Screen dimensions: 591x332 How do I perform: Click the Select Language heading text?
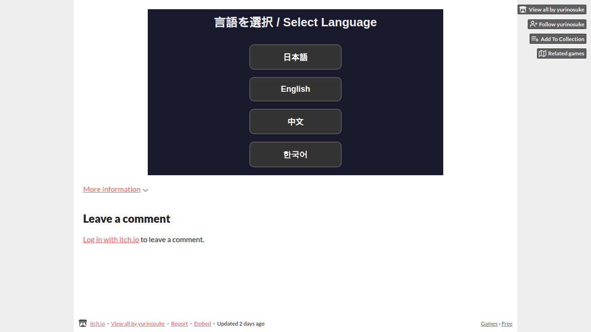click(x=295, y=22)
